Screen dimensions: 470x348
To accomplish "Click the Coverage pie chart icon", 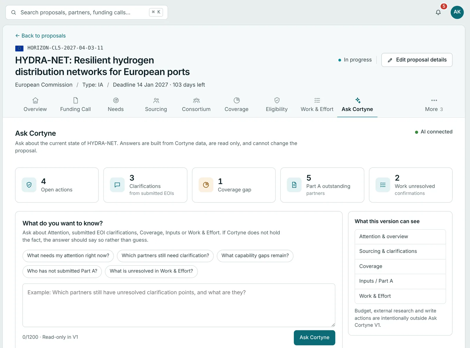I will click(x=236, y=100).
